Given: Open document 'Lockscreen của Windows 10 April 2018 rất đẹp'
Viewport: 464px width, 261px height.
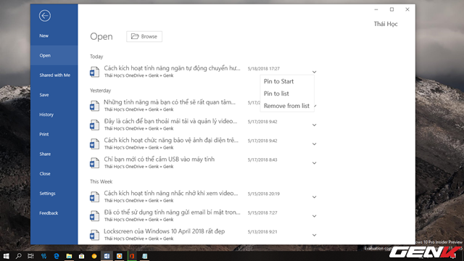Looking at the screenshot, I should tap(165, 231).
